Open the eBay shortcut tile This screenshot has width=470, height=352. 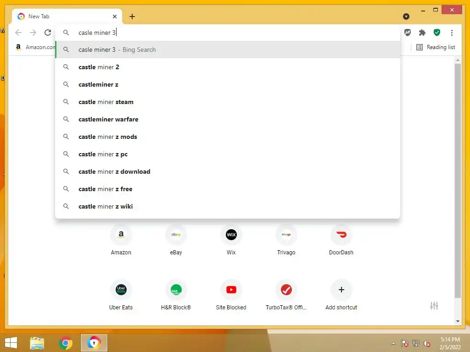176,239
